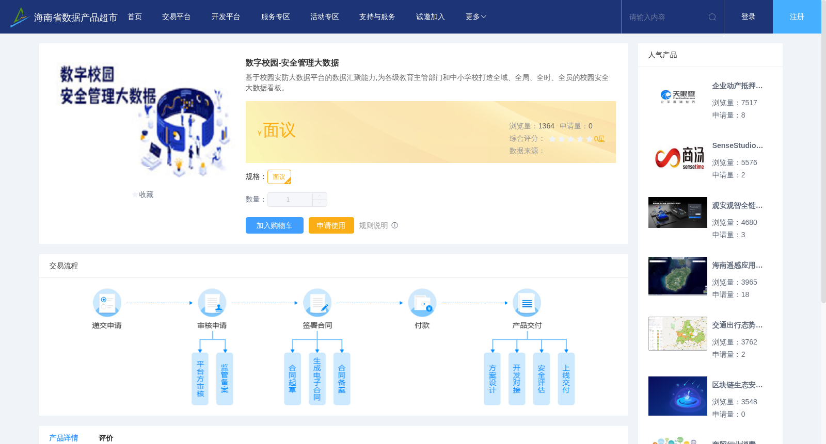Open the 开发平台 menu item

tap(226, 17)
